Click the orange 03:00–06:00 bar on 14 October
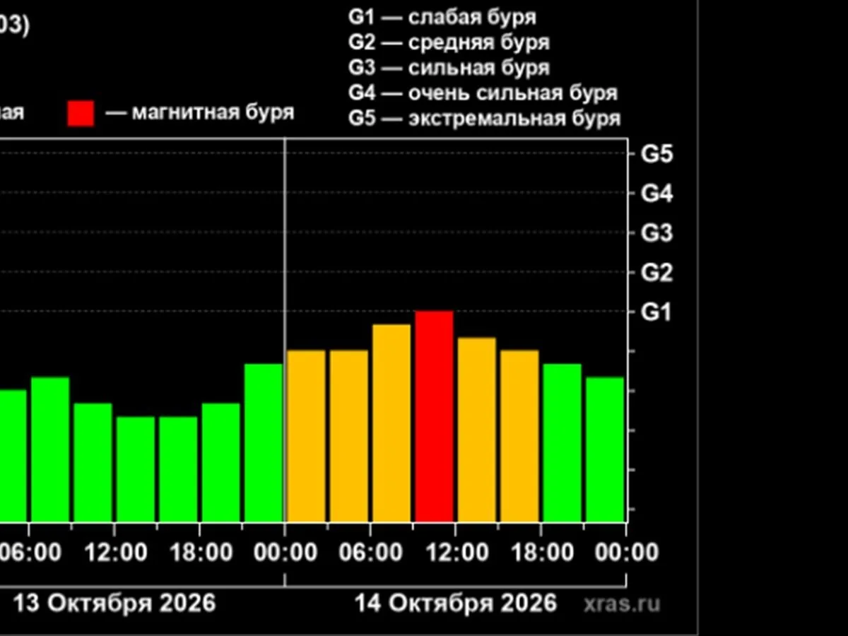The image size is (848, 636). tap(349, 436)
